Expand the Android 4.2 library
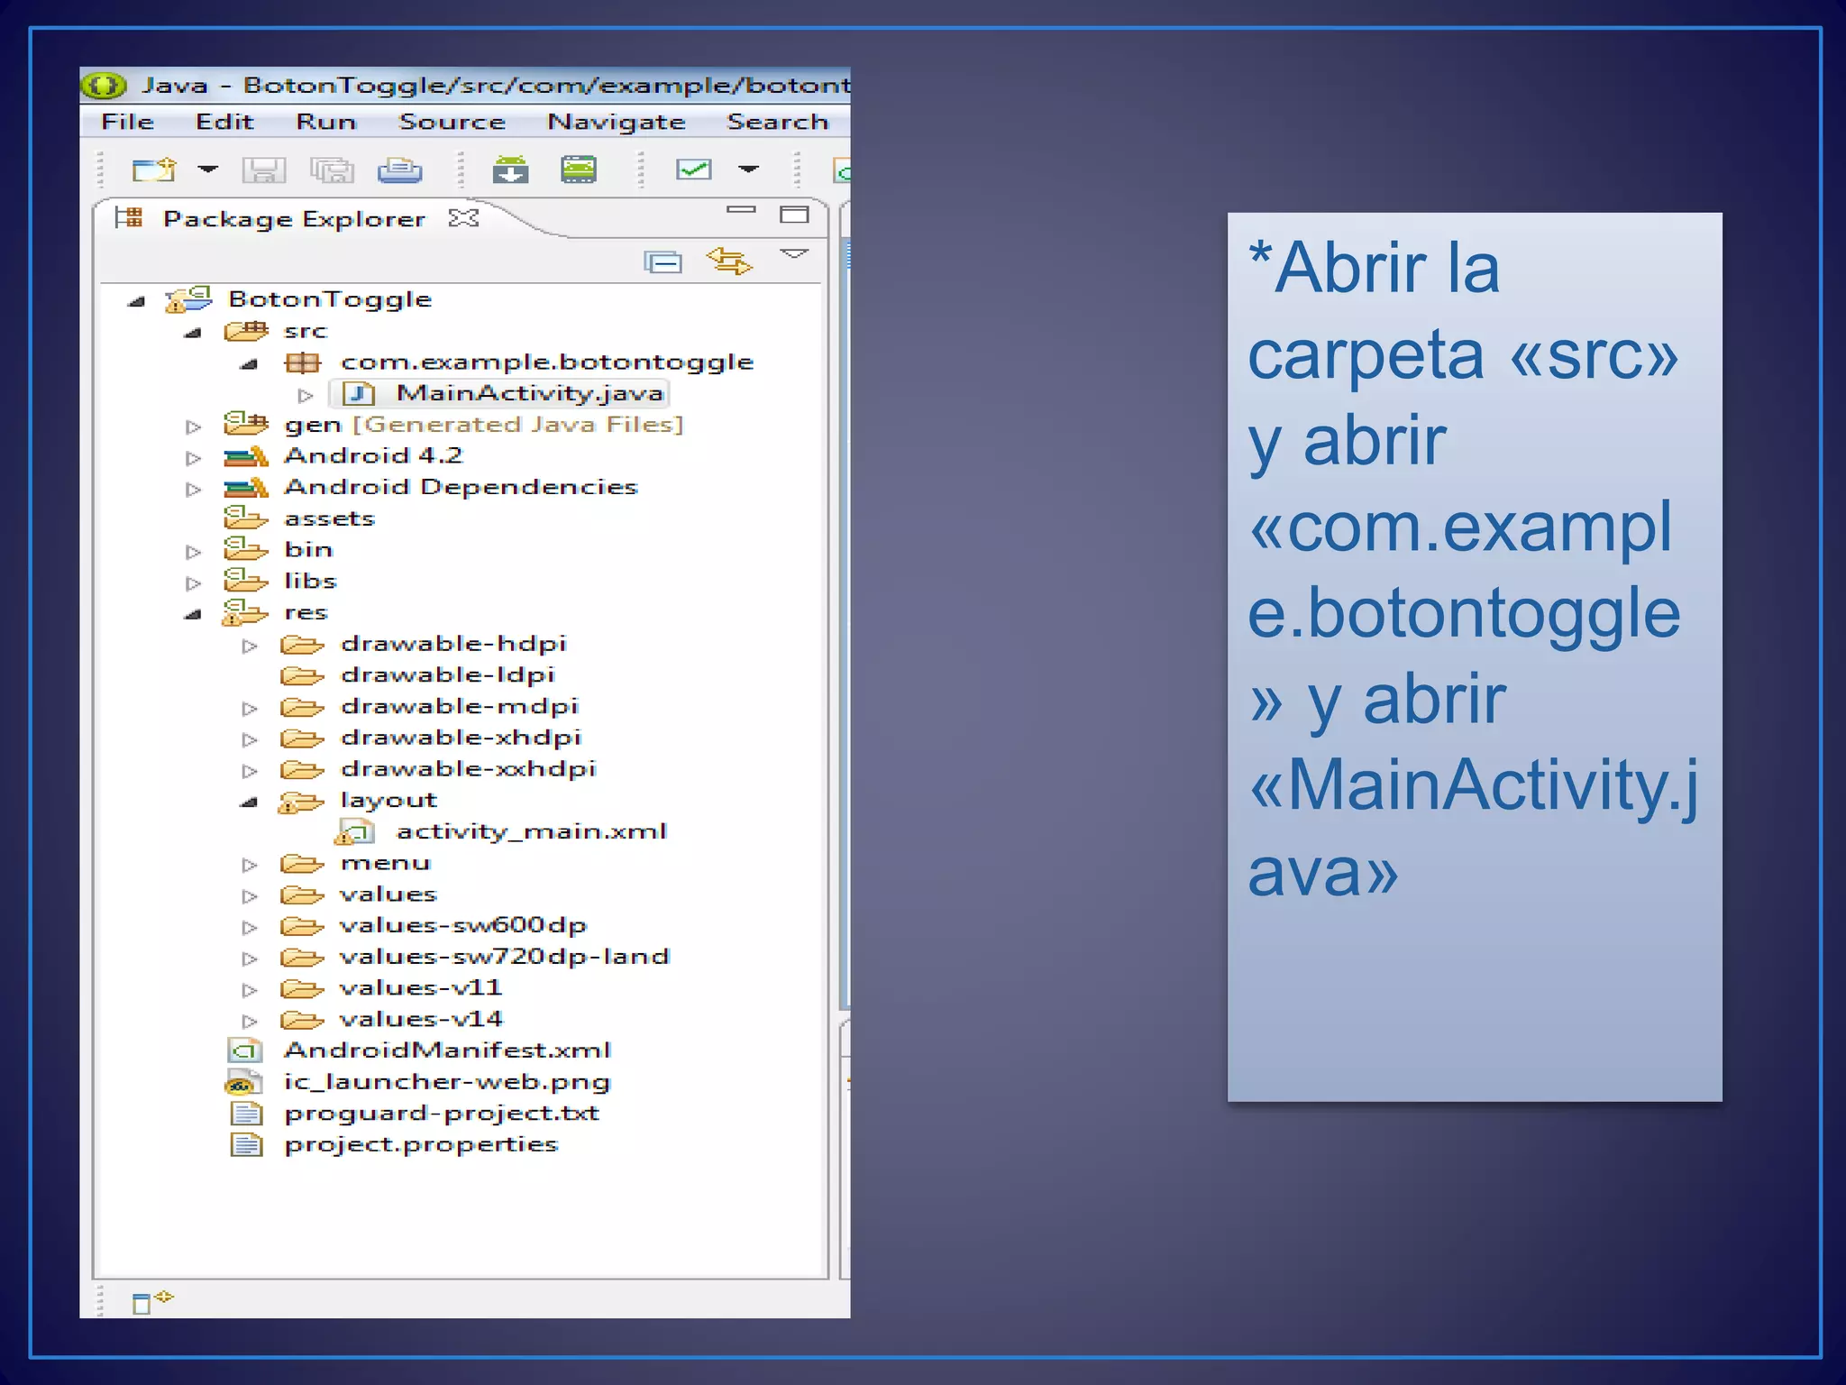 193,458
